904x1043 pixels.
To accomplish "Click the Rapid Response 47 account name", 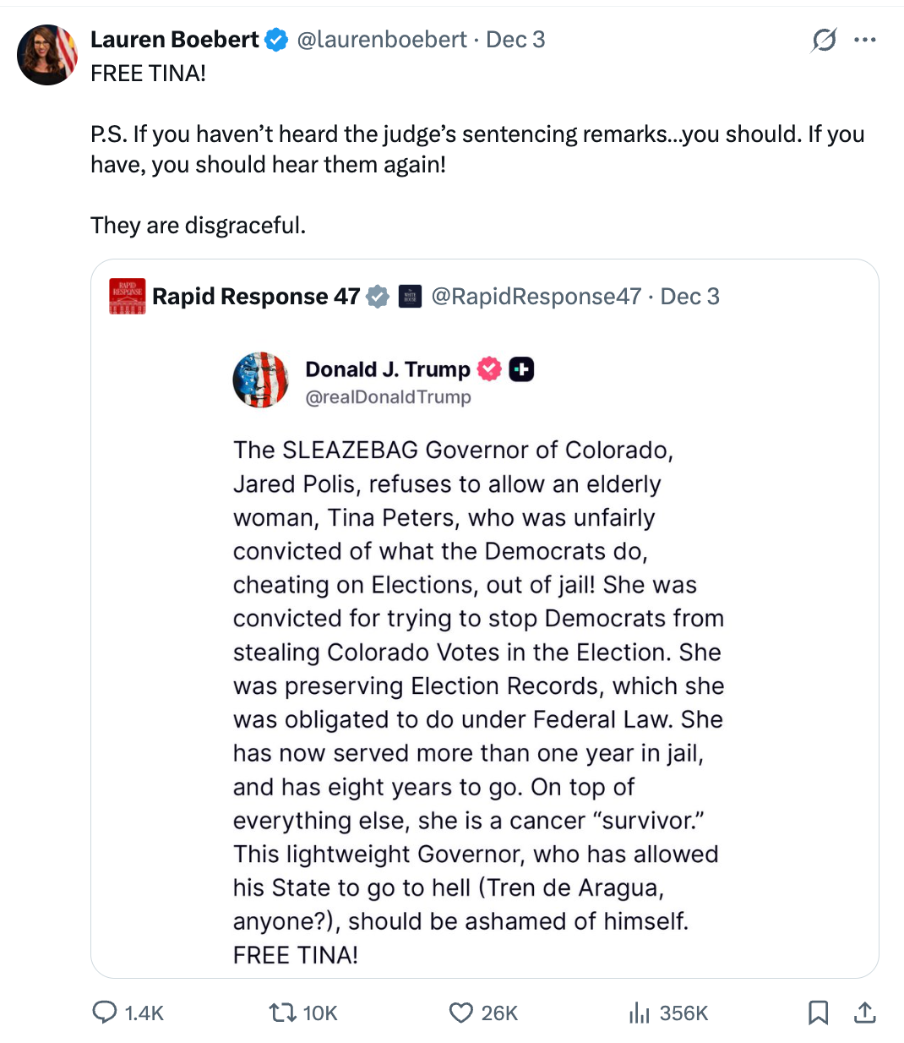I will (256, 297).
